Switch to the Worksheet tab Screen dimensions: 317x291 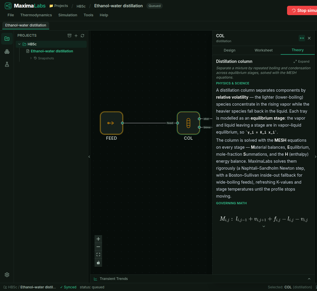coord(263,50)
